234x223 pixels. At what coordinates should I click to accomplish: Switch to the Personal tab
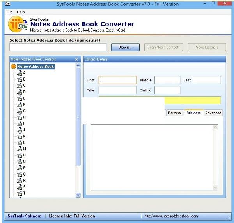point(175,113)
